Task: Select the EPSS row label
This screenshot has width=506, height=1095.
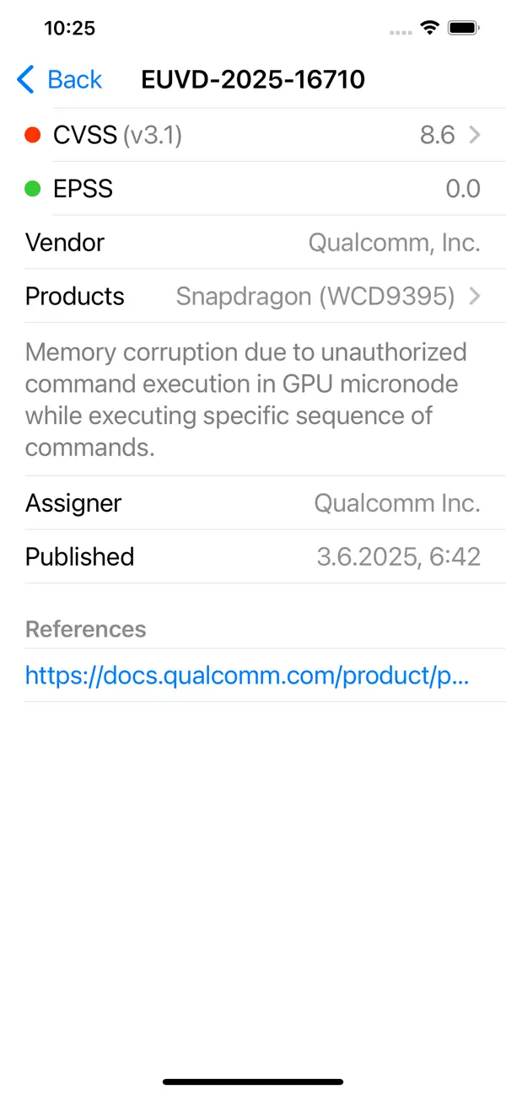Action: coord(83,189)
